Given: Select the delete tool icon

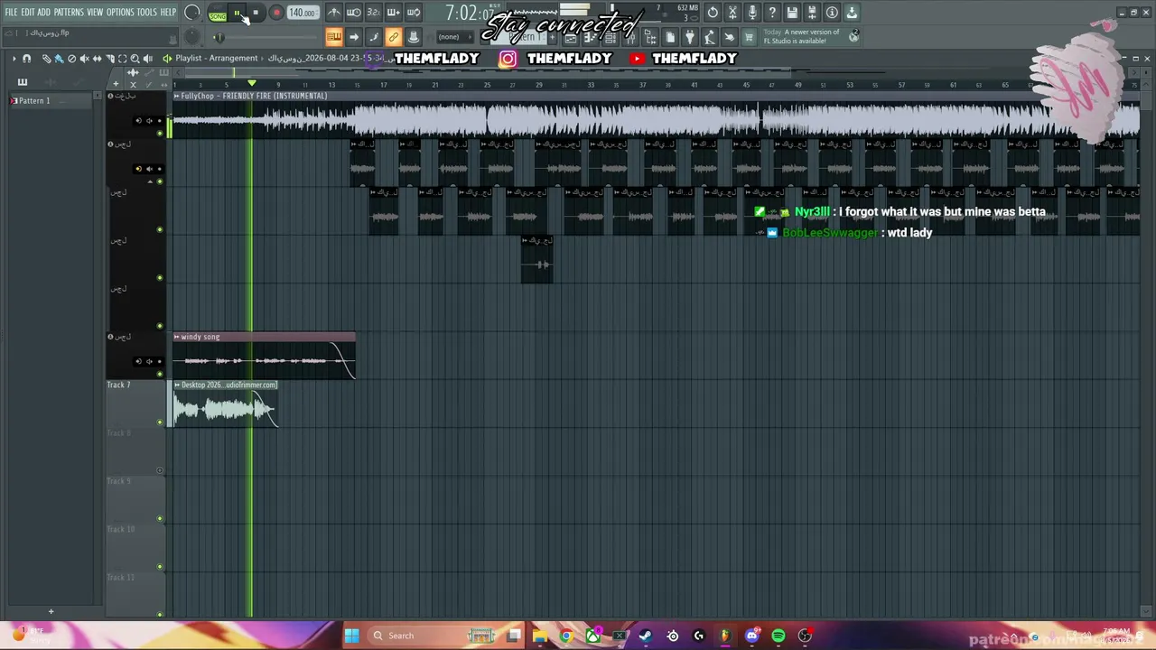Looking at the screenshot, I should [x=71, y=59].
